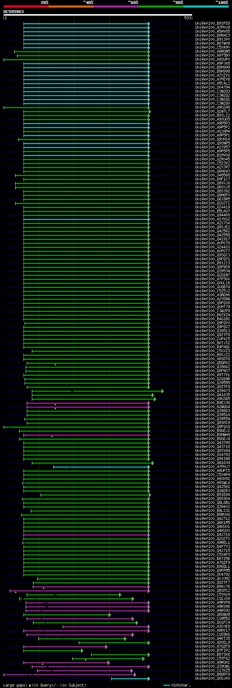Select the UniRef100_Q9SMI9 label
This screenshot has height=688, width=232.
[212, 423]
